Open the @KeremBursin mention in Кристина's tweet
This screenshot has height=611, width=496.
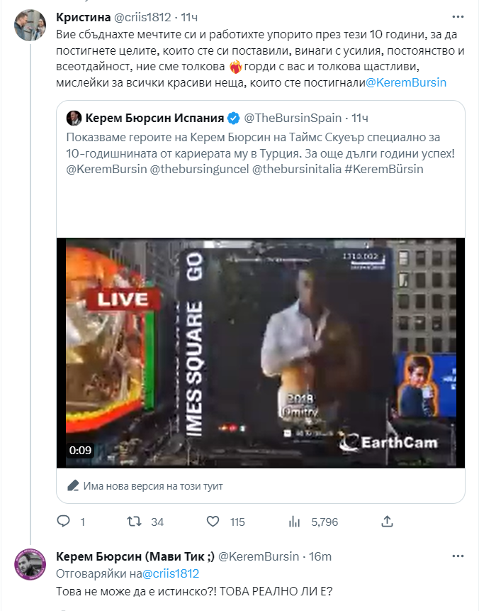click(x=406, y=83)
